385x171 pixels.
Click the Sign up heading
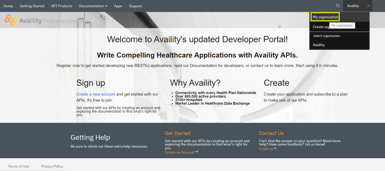(x=90, y=83)
